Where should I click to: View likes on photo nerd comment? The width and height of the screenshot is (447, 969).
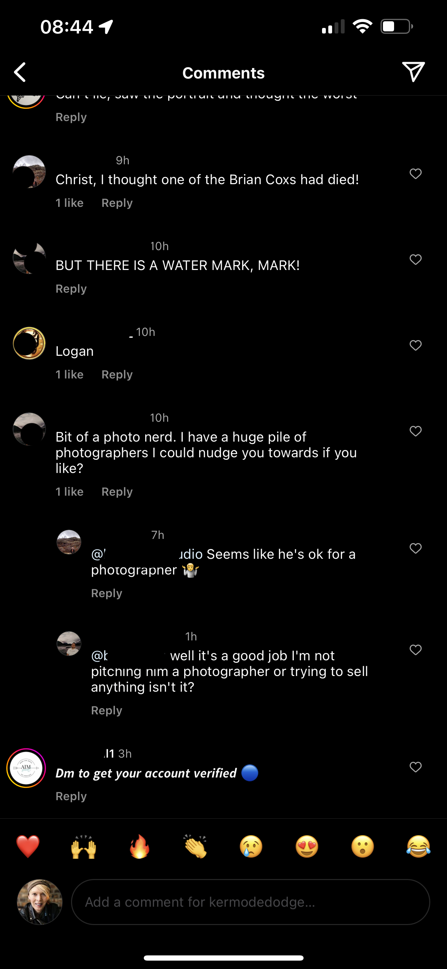[x=69, y=492]
